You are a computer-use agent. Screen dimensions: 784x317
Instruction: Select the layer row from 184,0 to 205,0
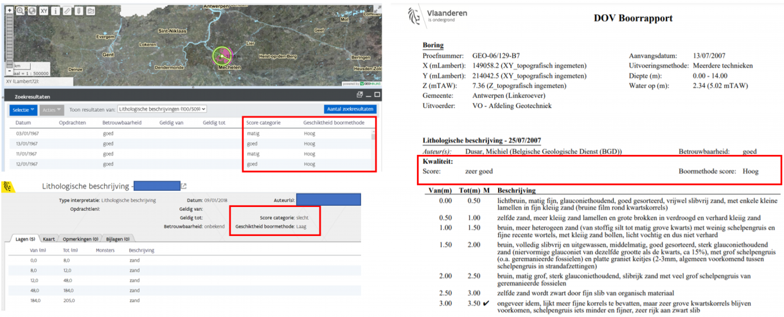click(x=183, y=300)
